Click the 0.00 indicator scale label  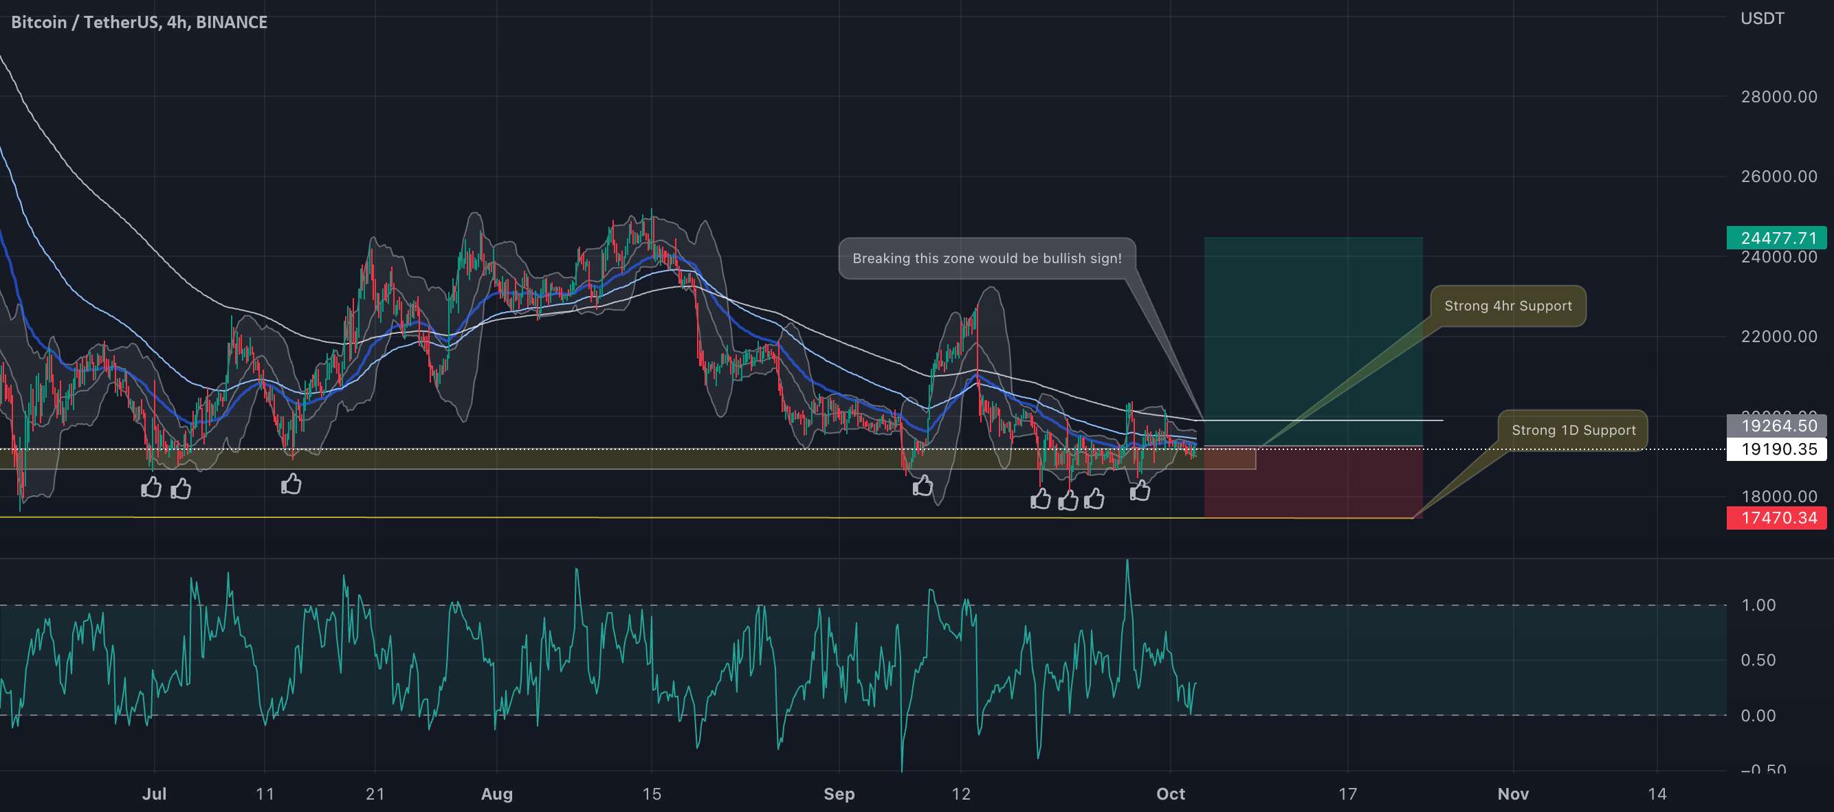click(x=1758, y=715)
